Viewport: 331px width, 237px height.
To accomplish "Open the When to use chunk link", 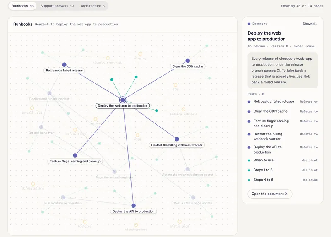I will pyautogui.click(x=283, y=160).
